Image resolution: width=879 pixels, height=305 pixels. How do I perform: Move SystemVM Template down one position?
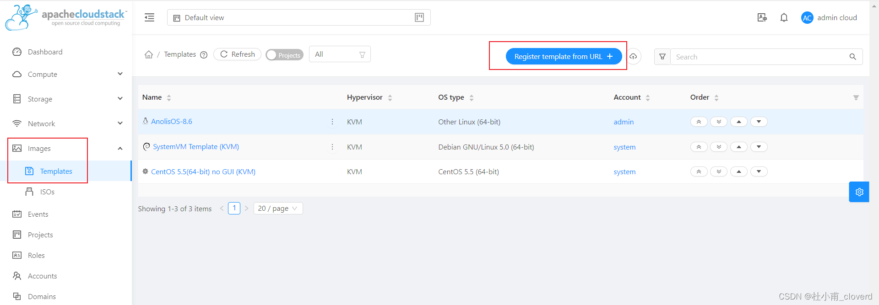click(759, 147)
